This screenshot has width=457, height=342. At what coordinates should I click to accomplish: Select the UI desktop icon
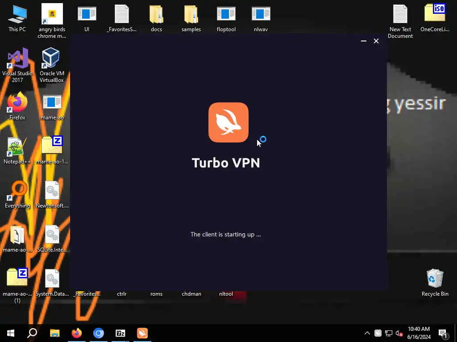point(87,18)
